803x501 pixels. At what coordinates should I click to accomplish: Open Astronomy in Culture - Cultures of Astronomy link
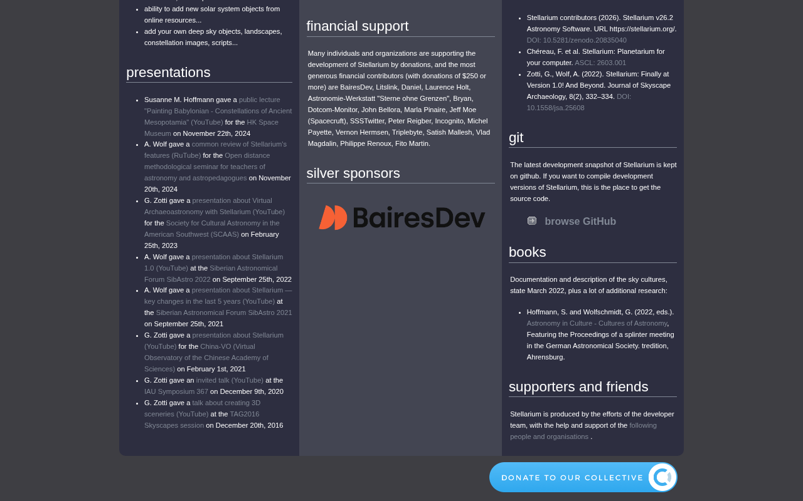click(x=597, y=323)
